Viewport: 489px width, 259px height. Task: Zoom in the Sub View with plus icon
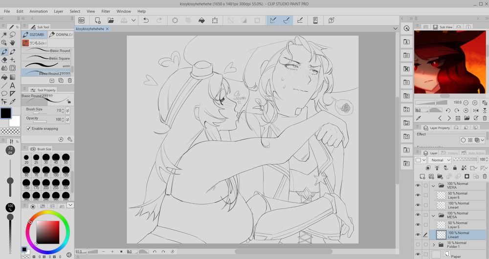pos(475,103)
